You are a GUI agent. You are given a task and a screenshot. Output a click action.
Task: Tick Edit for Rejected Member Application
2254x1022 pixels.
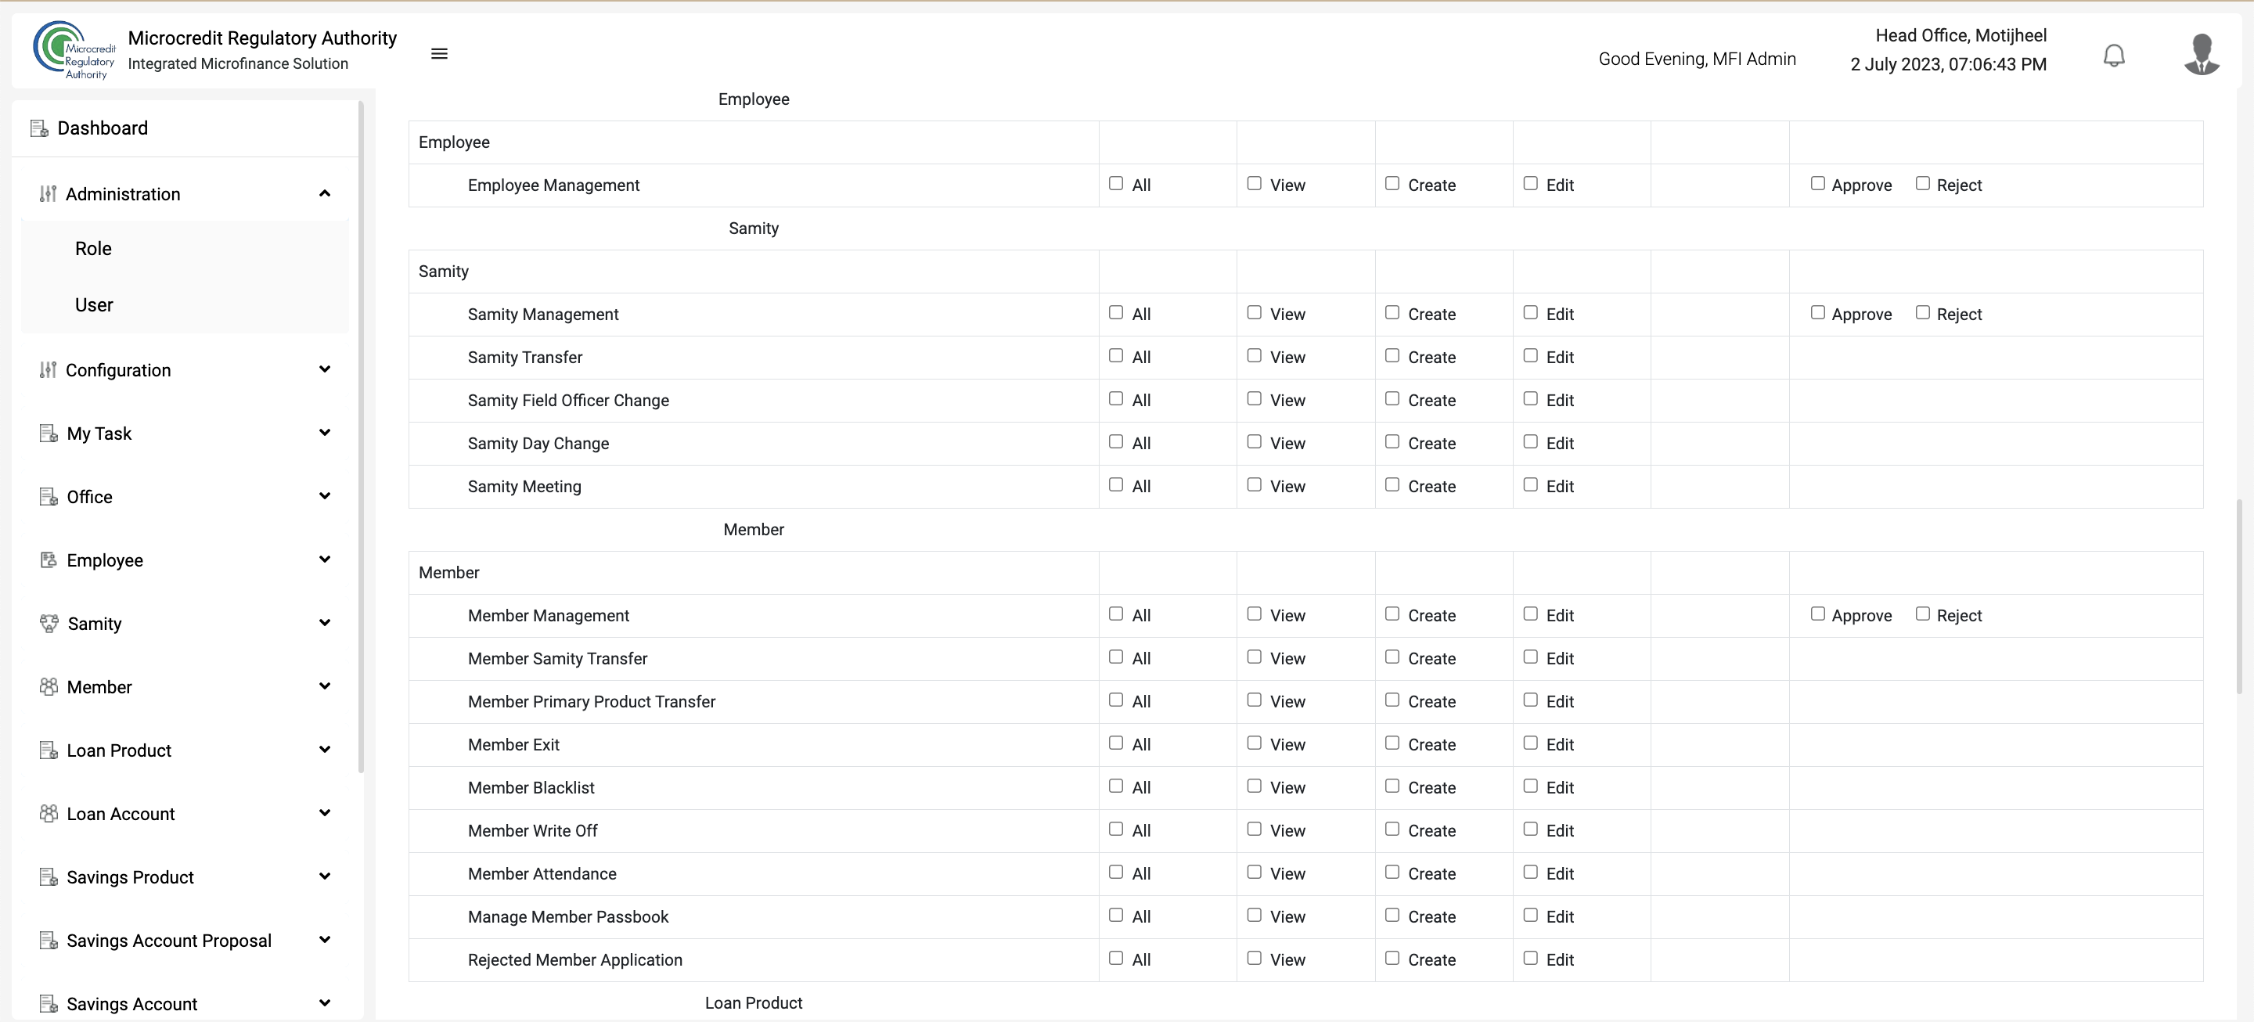coord(1530,958)
